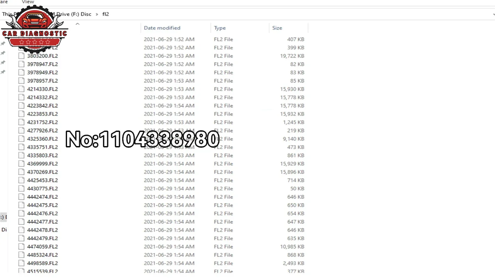Screen dimensions: 495x278
Task: Click the file icon of 4325360.FL2
Action: click(22, 139)
